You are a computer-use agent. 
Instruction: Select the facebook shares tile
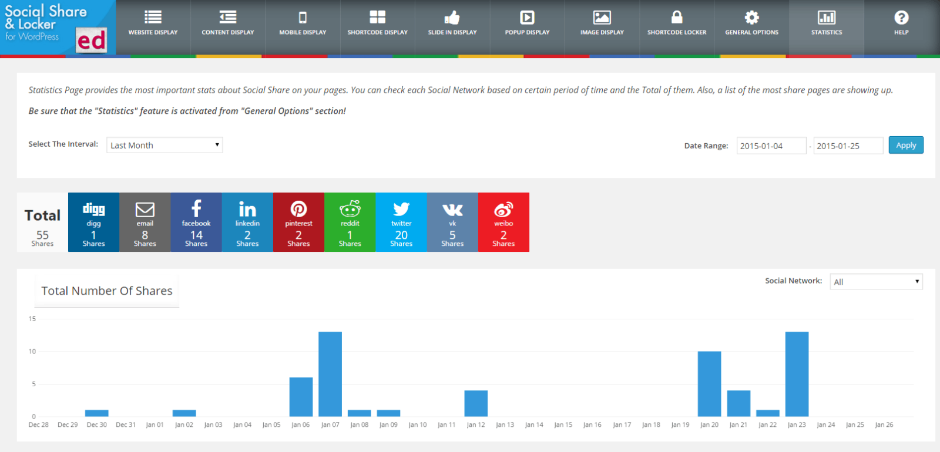pyautogui.click(x=196, y=222)
